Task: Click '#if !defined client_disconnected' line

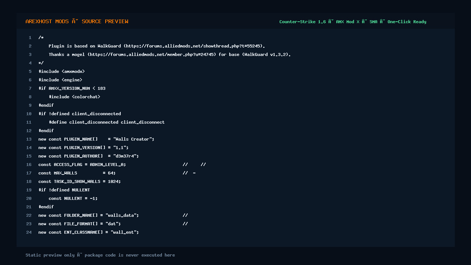Action: (x=79, y=114)
